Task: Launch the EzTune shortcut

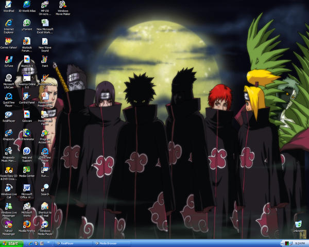Action: [x=9, y=61]
